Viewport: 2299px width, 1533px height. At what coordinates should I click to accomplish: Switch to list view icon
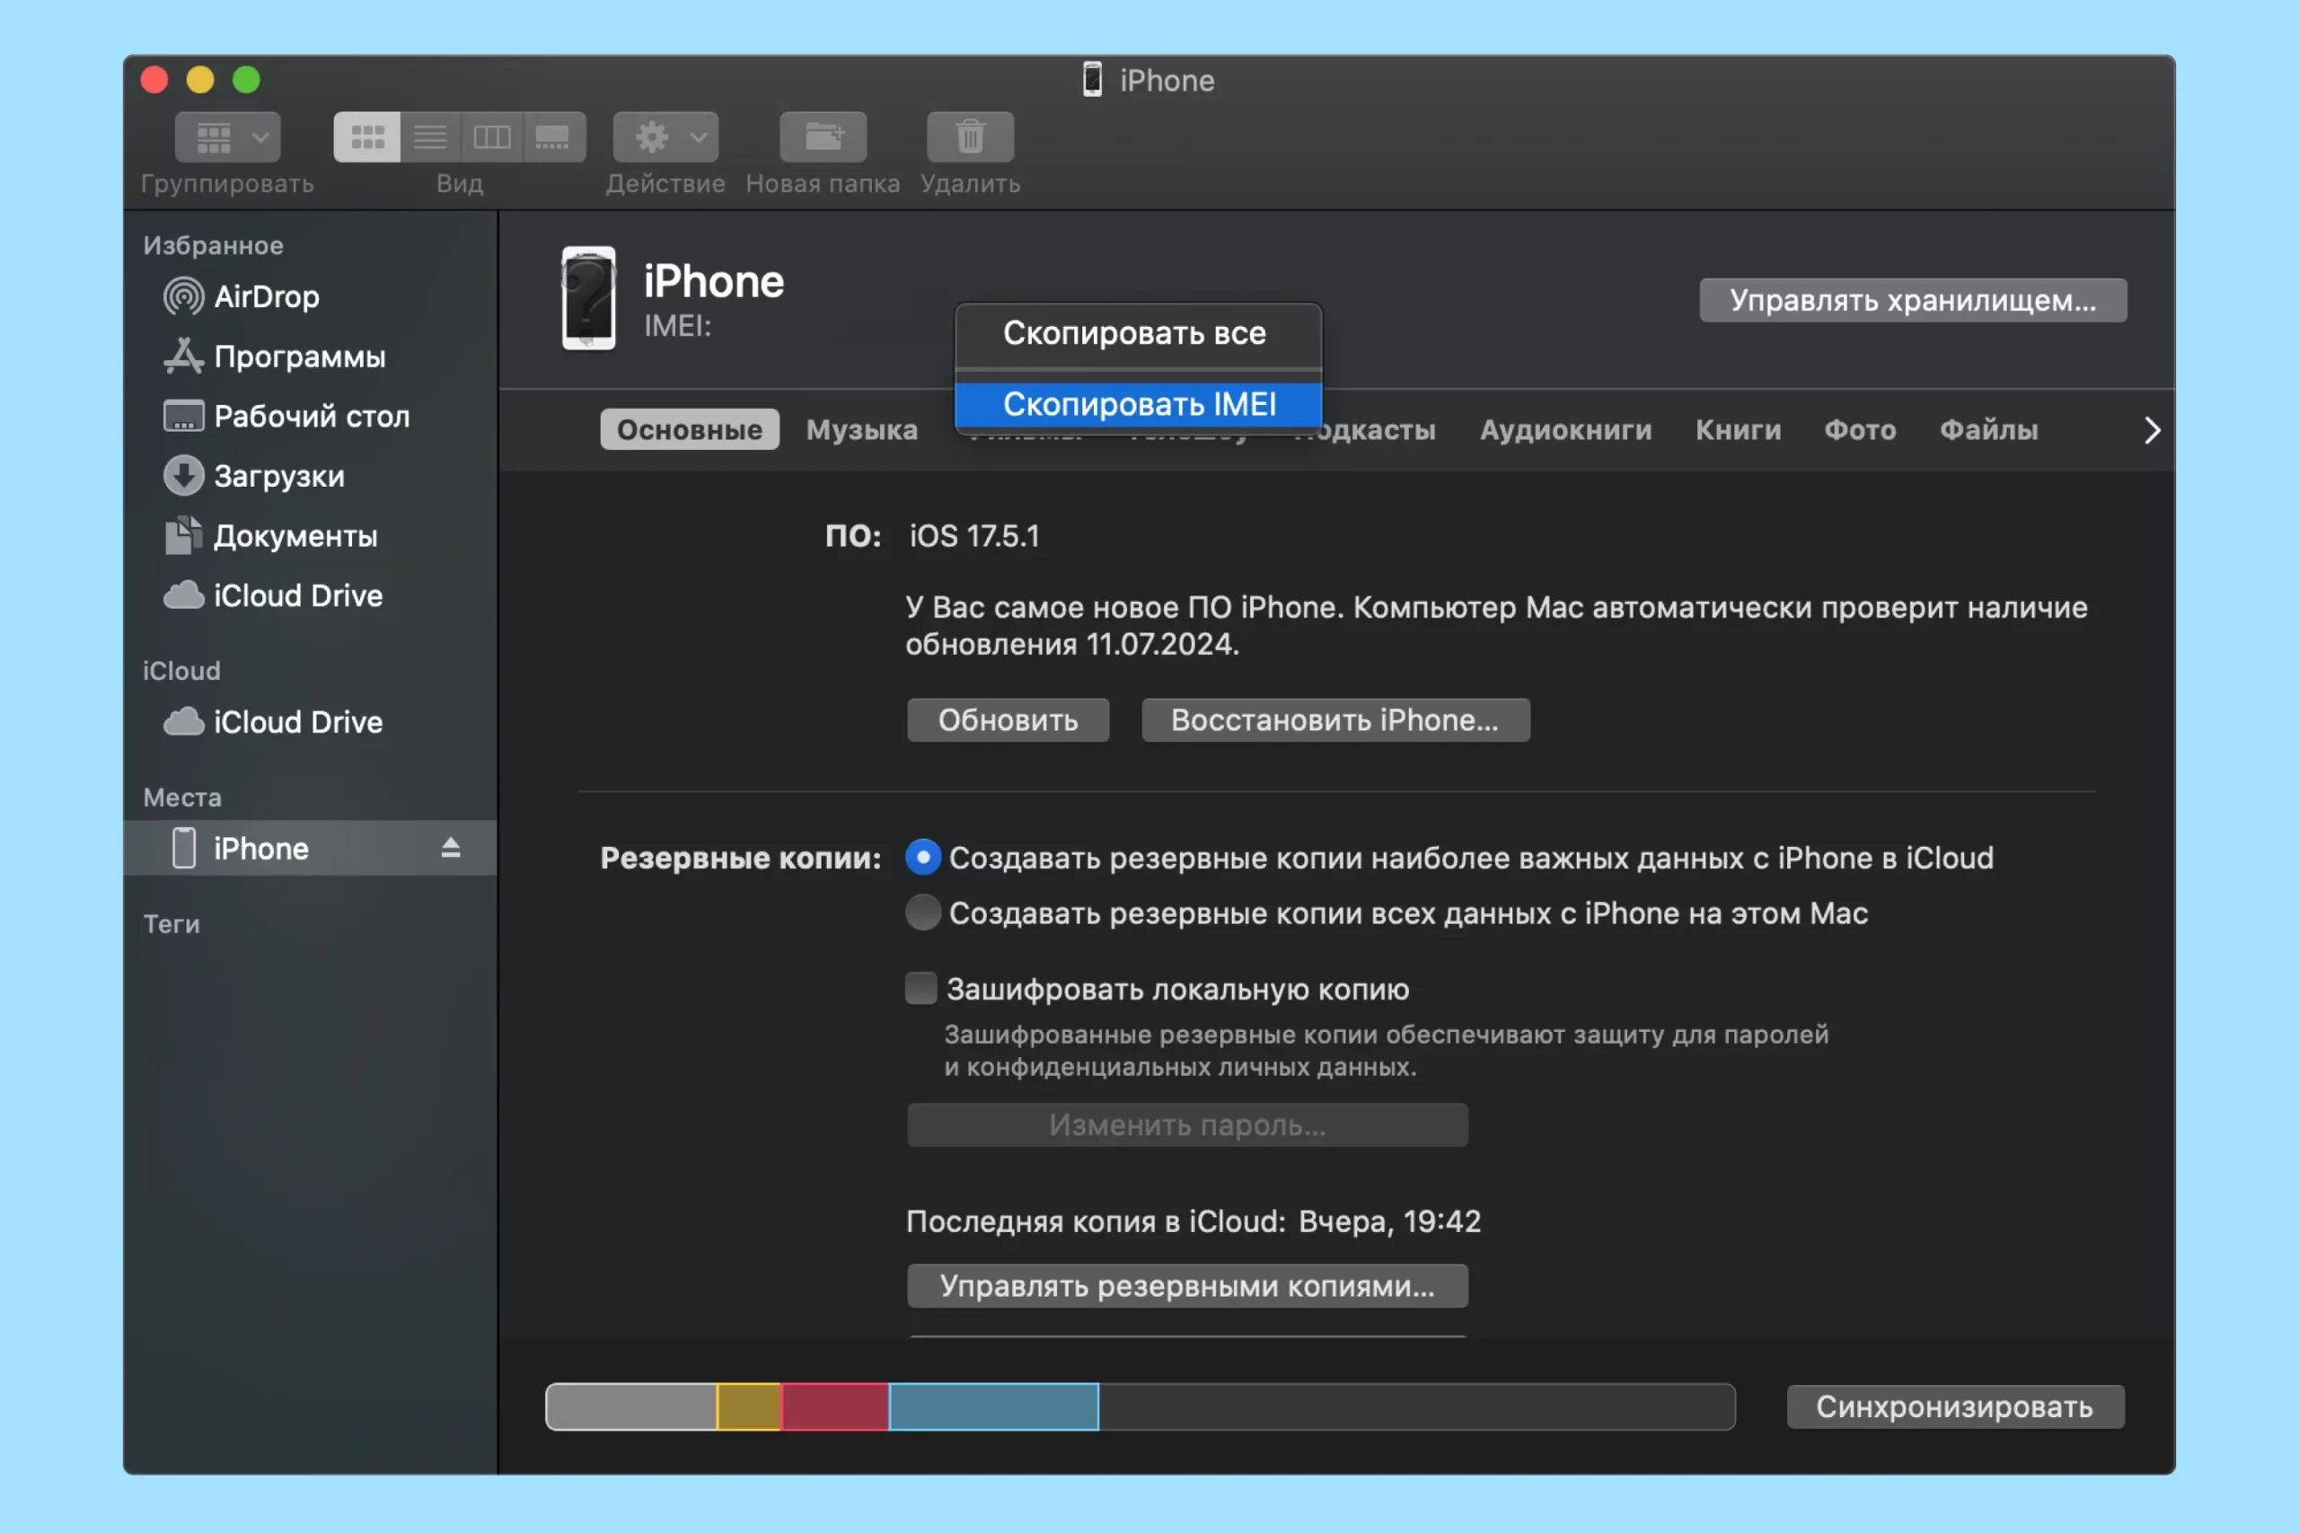430,137
